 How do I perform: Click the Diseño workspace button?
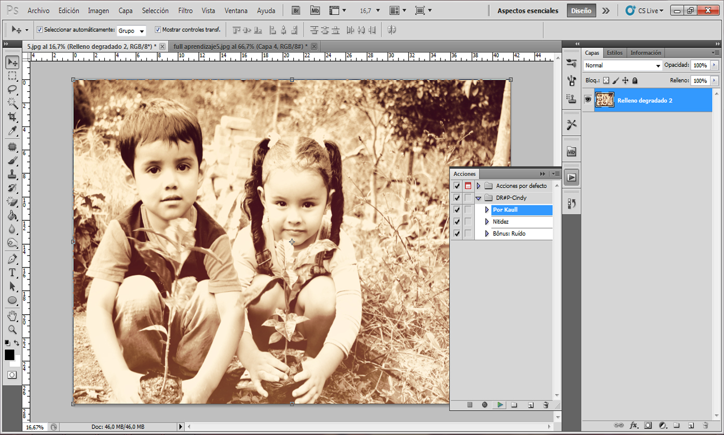581,10
